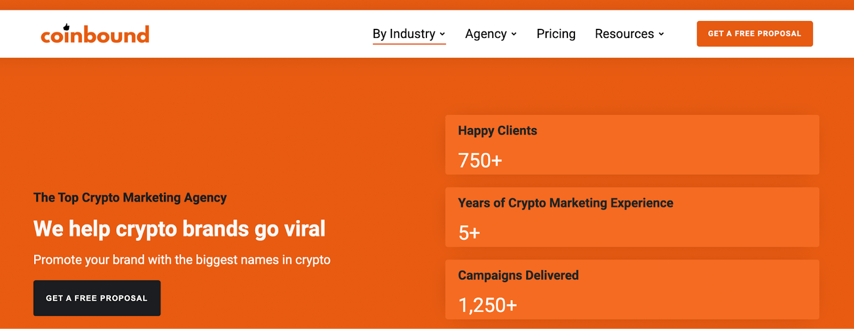This screenshot has width=854, height=329.
Task: Select Years of Crypto Marketing Experience card
Action: [x=632, y=217]
